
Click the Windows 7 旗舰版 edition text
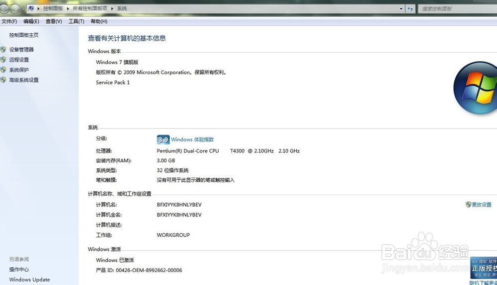(x=117, y=62)
